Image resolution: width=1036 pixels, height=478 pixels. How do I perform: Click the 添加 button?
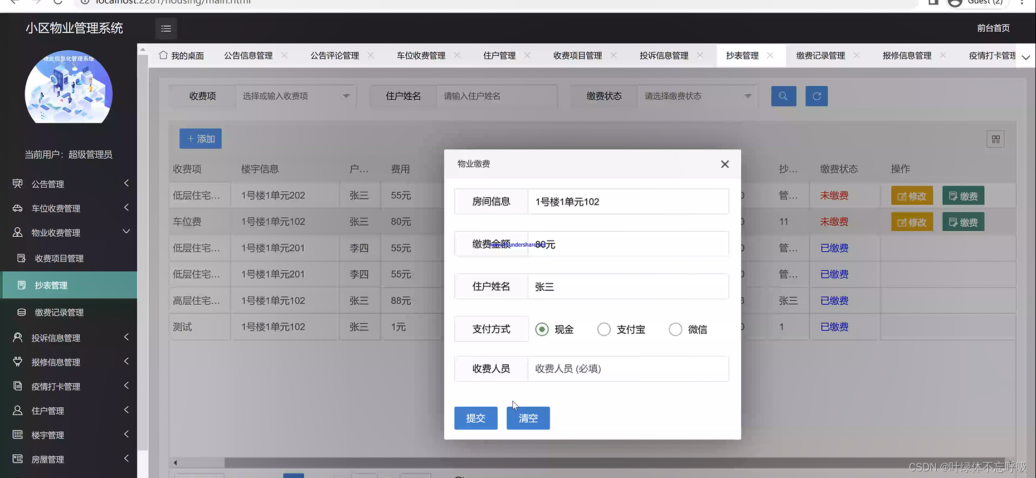[201, 139]
